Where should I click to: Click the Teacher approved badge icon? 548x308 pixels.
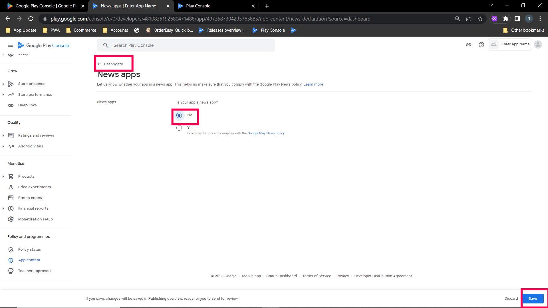point(11,271)
